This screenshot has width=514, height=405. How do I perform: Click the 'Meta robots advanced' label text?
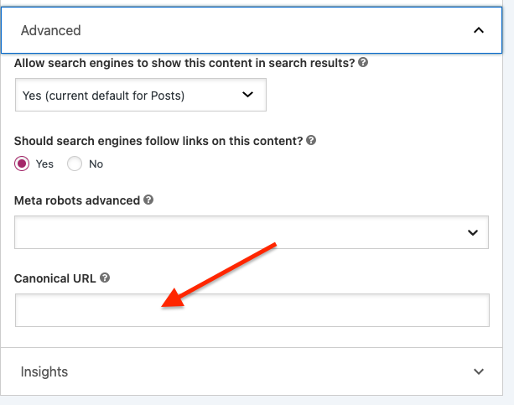[77, 200]
